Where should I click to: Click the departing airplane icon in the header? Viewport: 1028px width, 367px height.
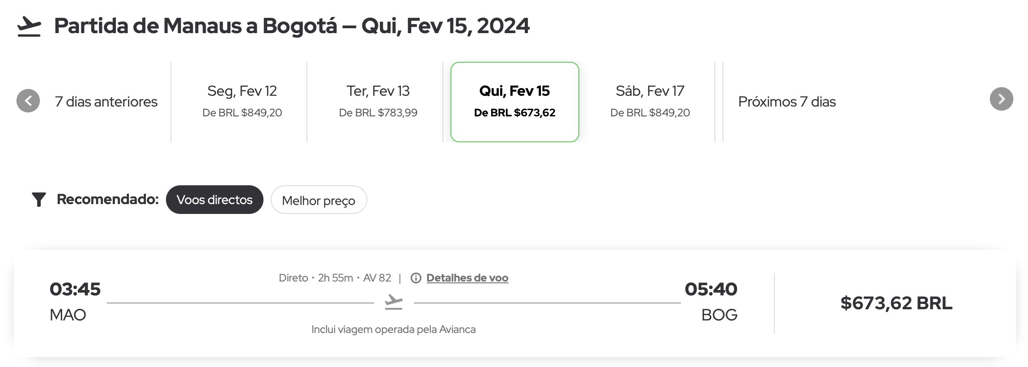(x=29, y=26)
